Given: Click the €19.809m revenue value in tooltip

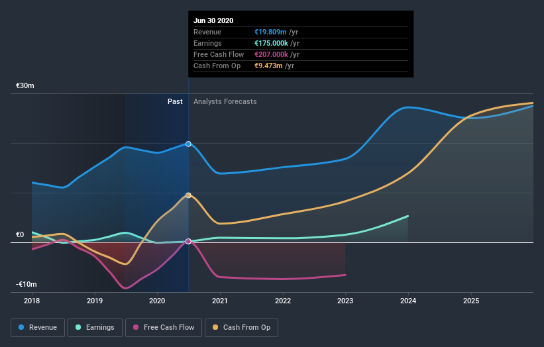Looking at the screenshot, I should tap(270, 32).
